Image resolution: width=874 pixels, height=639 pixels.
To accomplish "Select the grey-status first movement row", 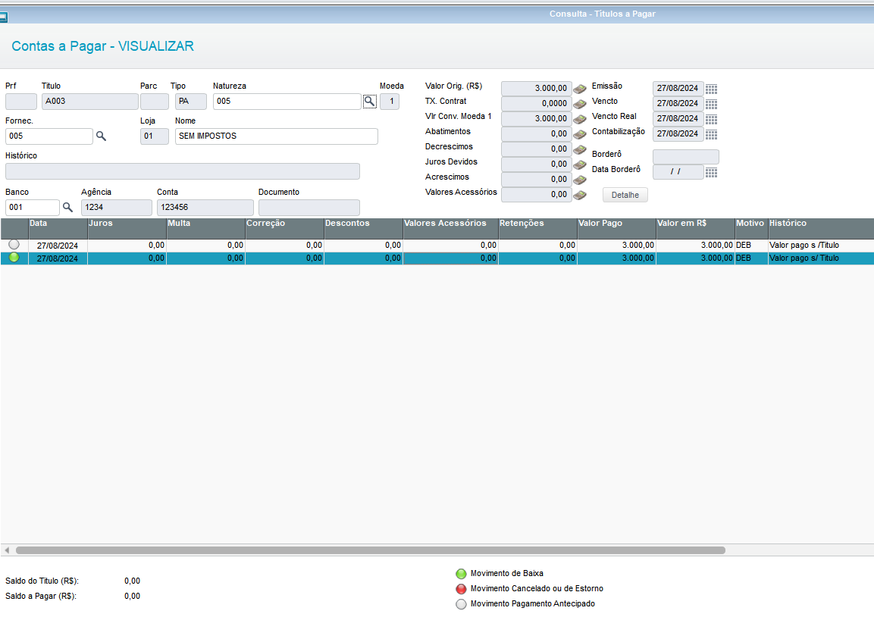I will click(437, 246).
